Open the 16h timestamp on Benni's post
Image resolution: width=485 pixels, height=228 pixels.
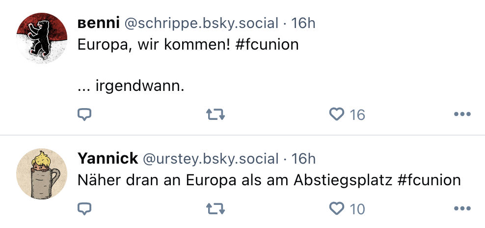303,23
